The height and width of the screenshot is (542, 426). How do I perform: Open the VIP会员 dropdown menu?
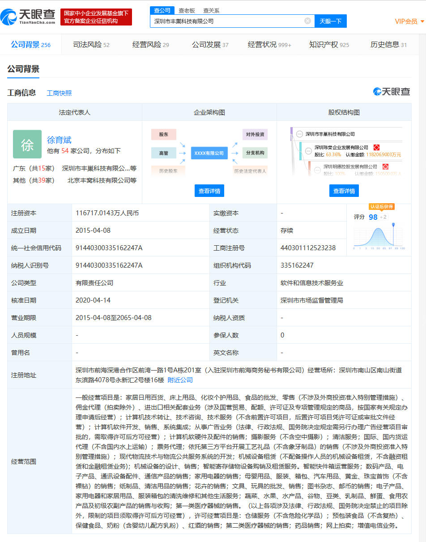tap(409, 21)
